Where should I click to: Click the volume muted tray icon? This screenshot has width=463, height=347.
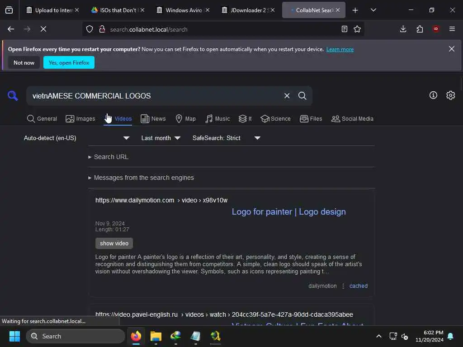pos(405,336)
